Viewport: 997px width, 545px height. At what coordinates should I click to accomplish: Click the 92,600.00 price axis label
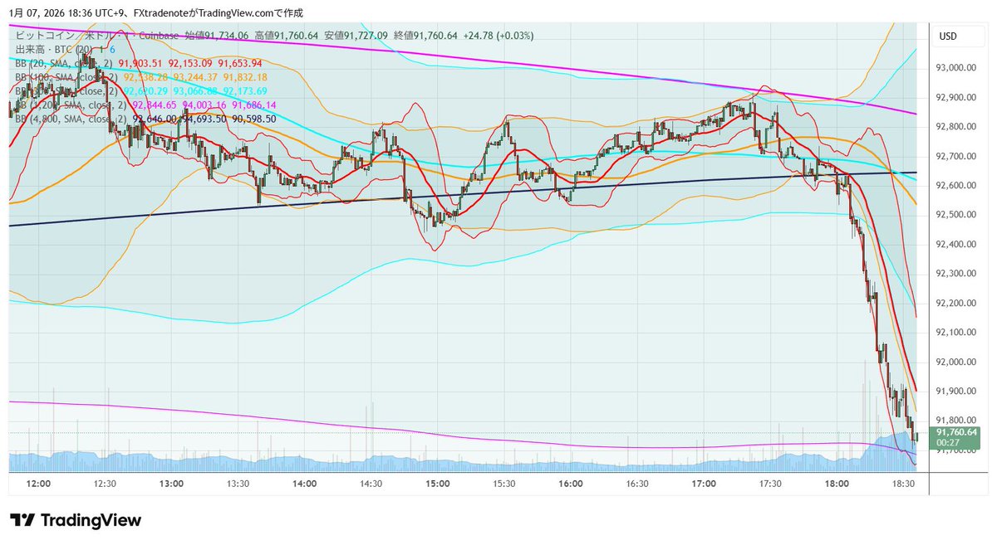pos(955,186)
